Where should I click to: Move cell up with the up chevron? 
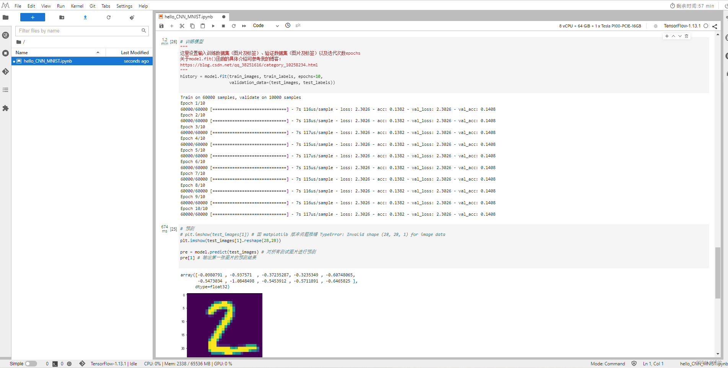673,36
